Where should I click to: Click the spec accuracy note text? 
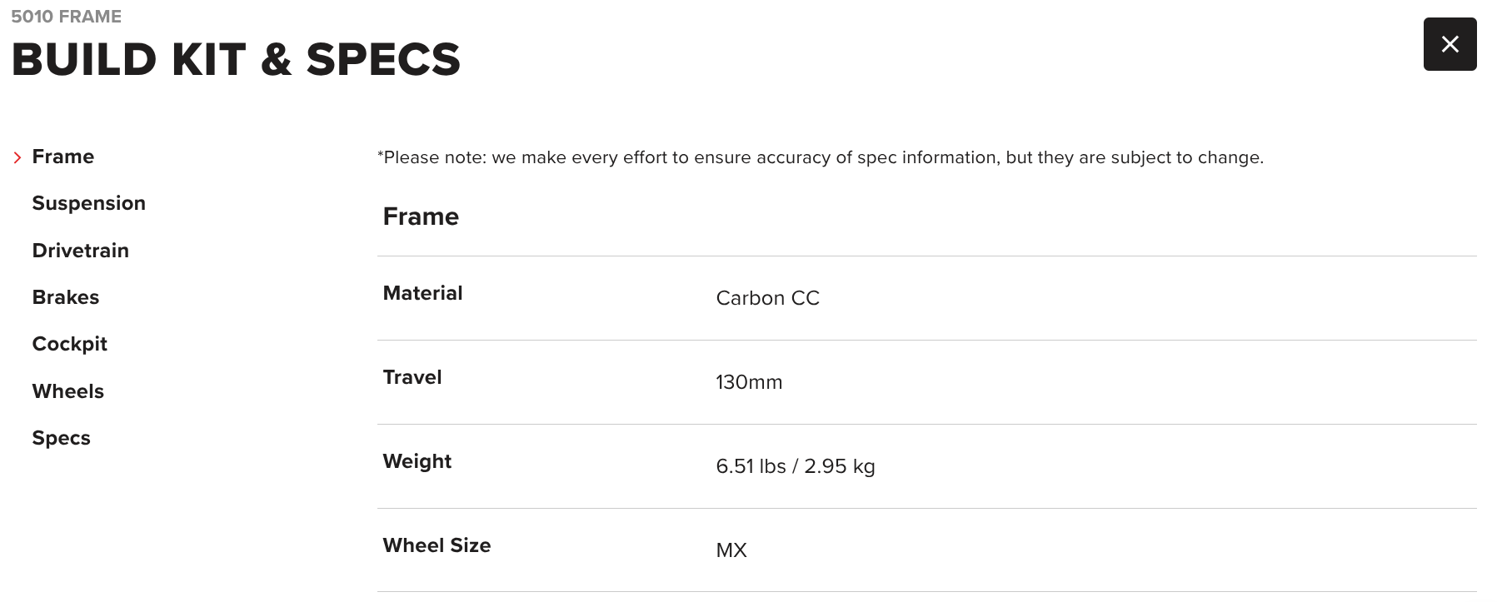coord(820,157)
